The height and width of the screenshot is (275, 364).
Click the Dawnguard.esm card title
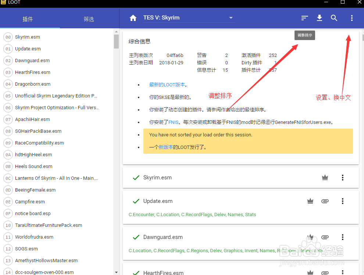163,237
